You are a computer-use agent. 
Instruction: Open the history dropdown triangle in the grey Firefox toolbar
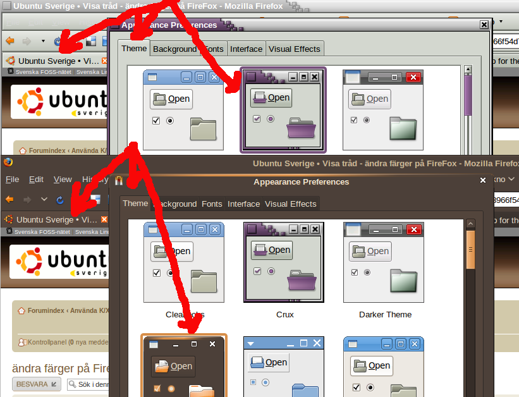[43, 41]
